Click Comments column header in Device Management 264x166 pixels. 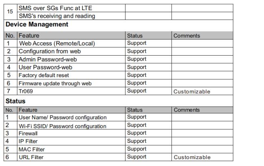(187, 36)
